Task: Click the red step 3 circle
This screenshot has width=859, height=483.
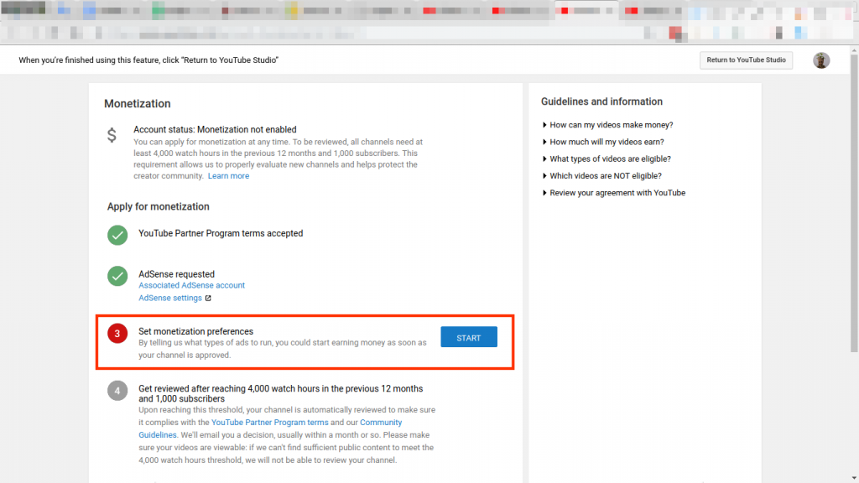Action: 117,334
